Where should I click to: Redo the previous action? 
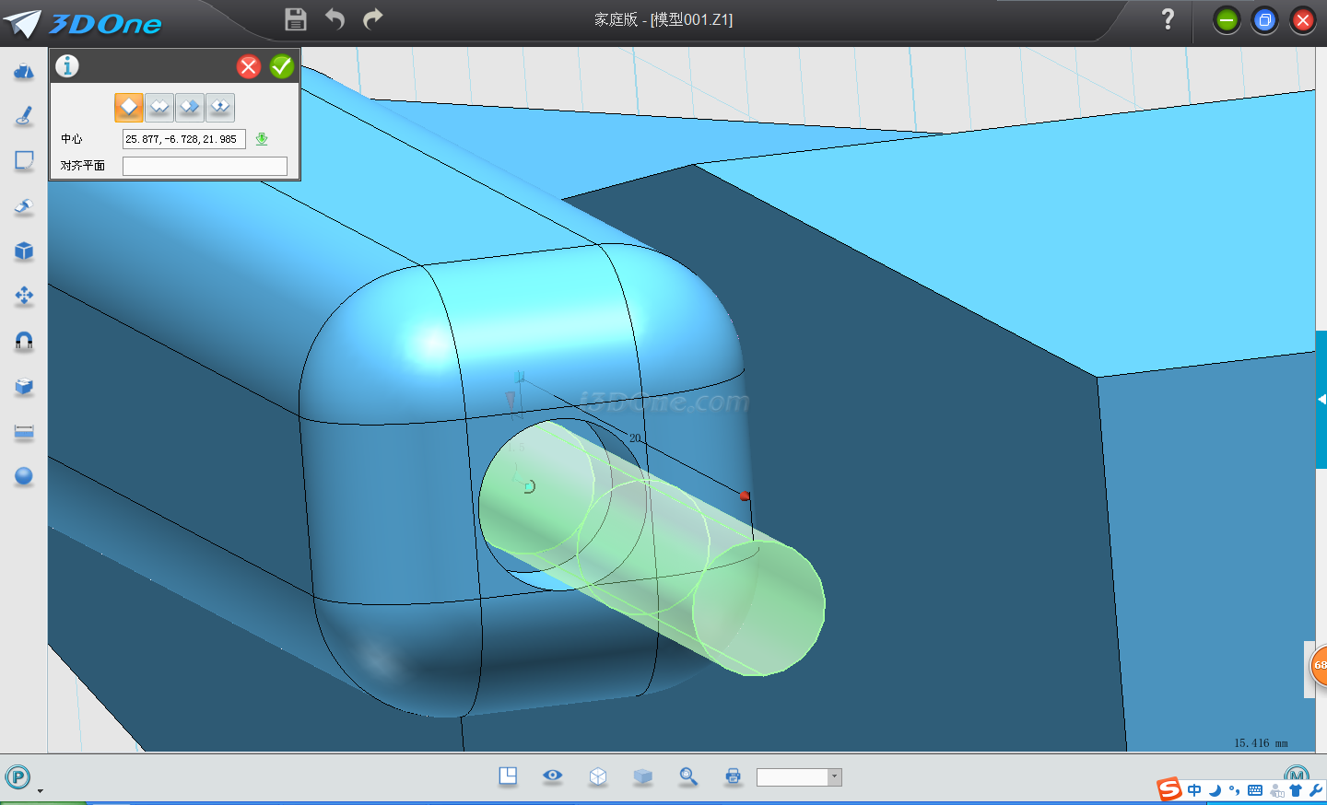click(x=373, y=19)
